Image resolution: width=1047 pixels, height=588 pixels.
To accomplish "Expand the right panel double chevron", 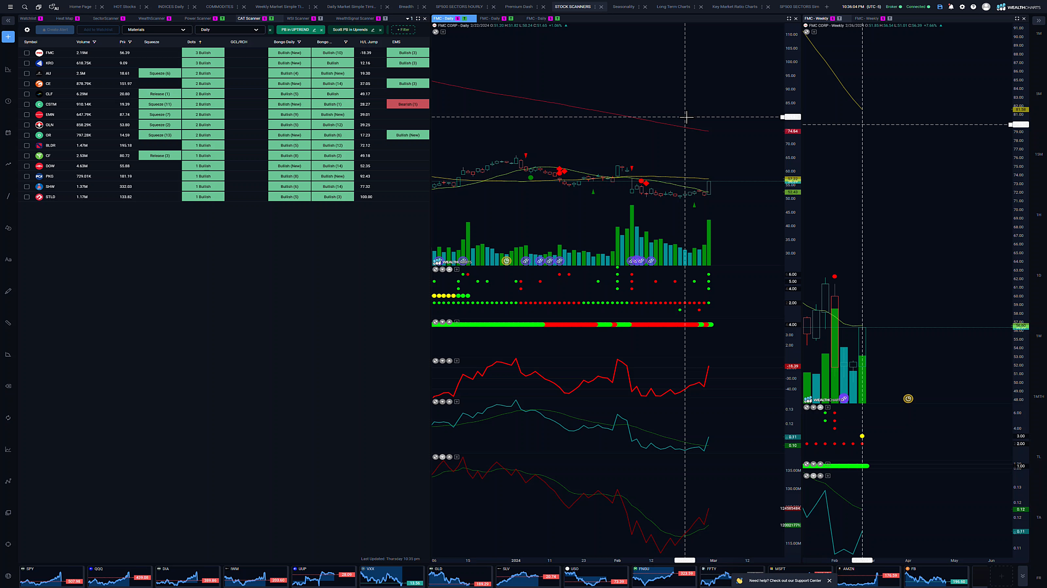I will 1038,21.
